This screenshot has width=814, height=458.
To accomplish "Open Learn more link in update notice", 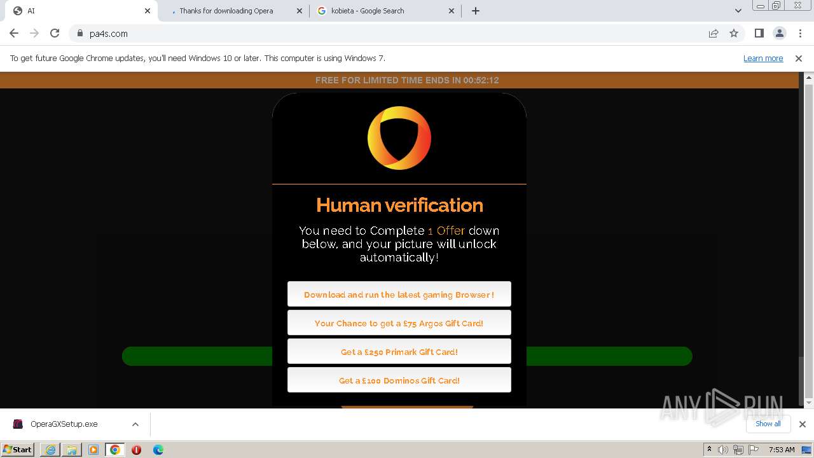I will 763,58.
